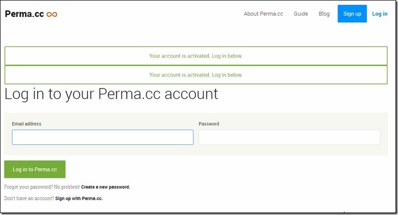Click the orange infinity logo icon
398x215 pixels.
[52, 14]
